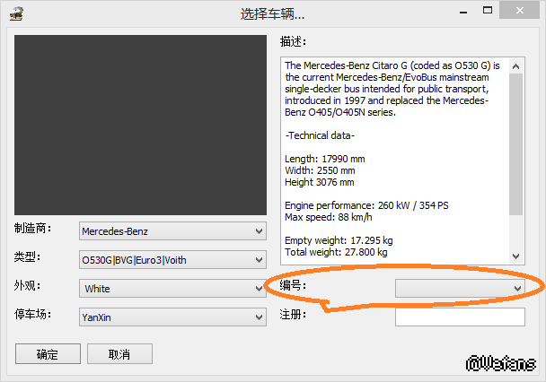The height and width of the screenshot is (382, 546).
Task: Maximize the 选择车辆 window
Action: click(x=488, y=11)
